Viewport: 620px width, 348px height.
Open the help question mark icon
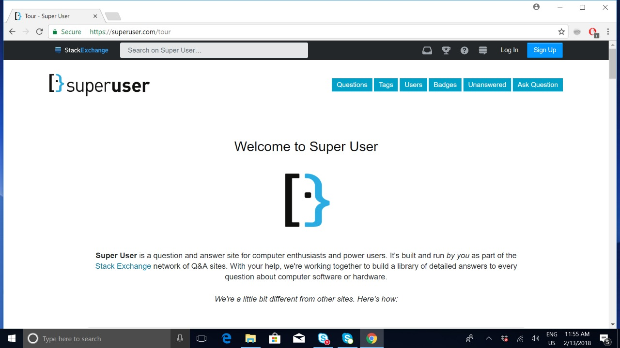[x=465, y=50]
